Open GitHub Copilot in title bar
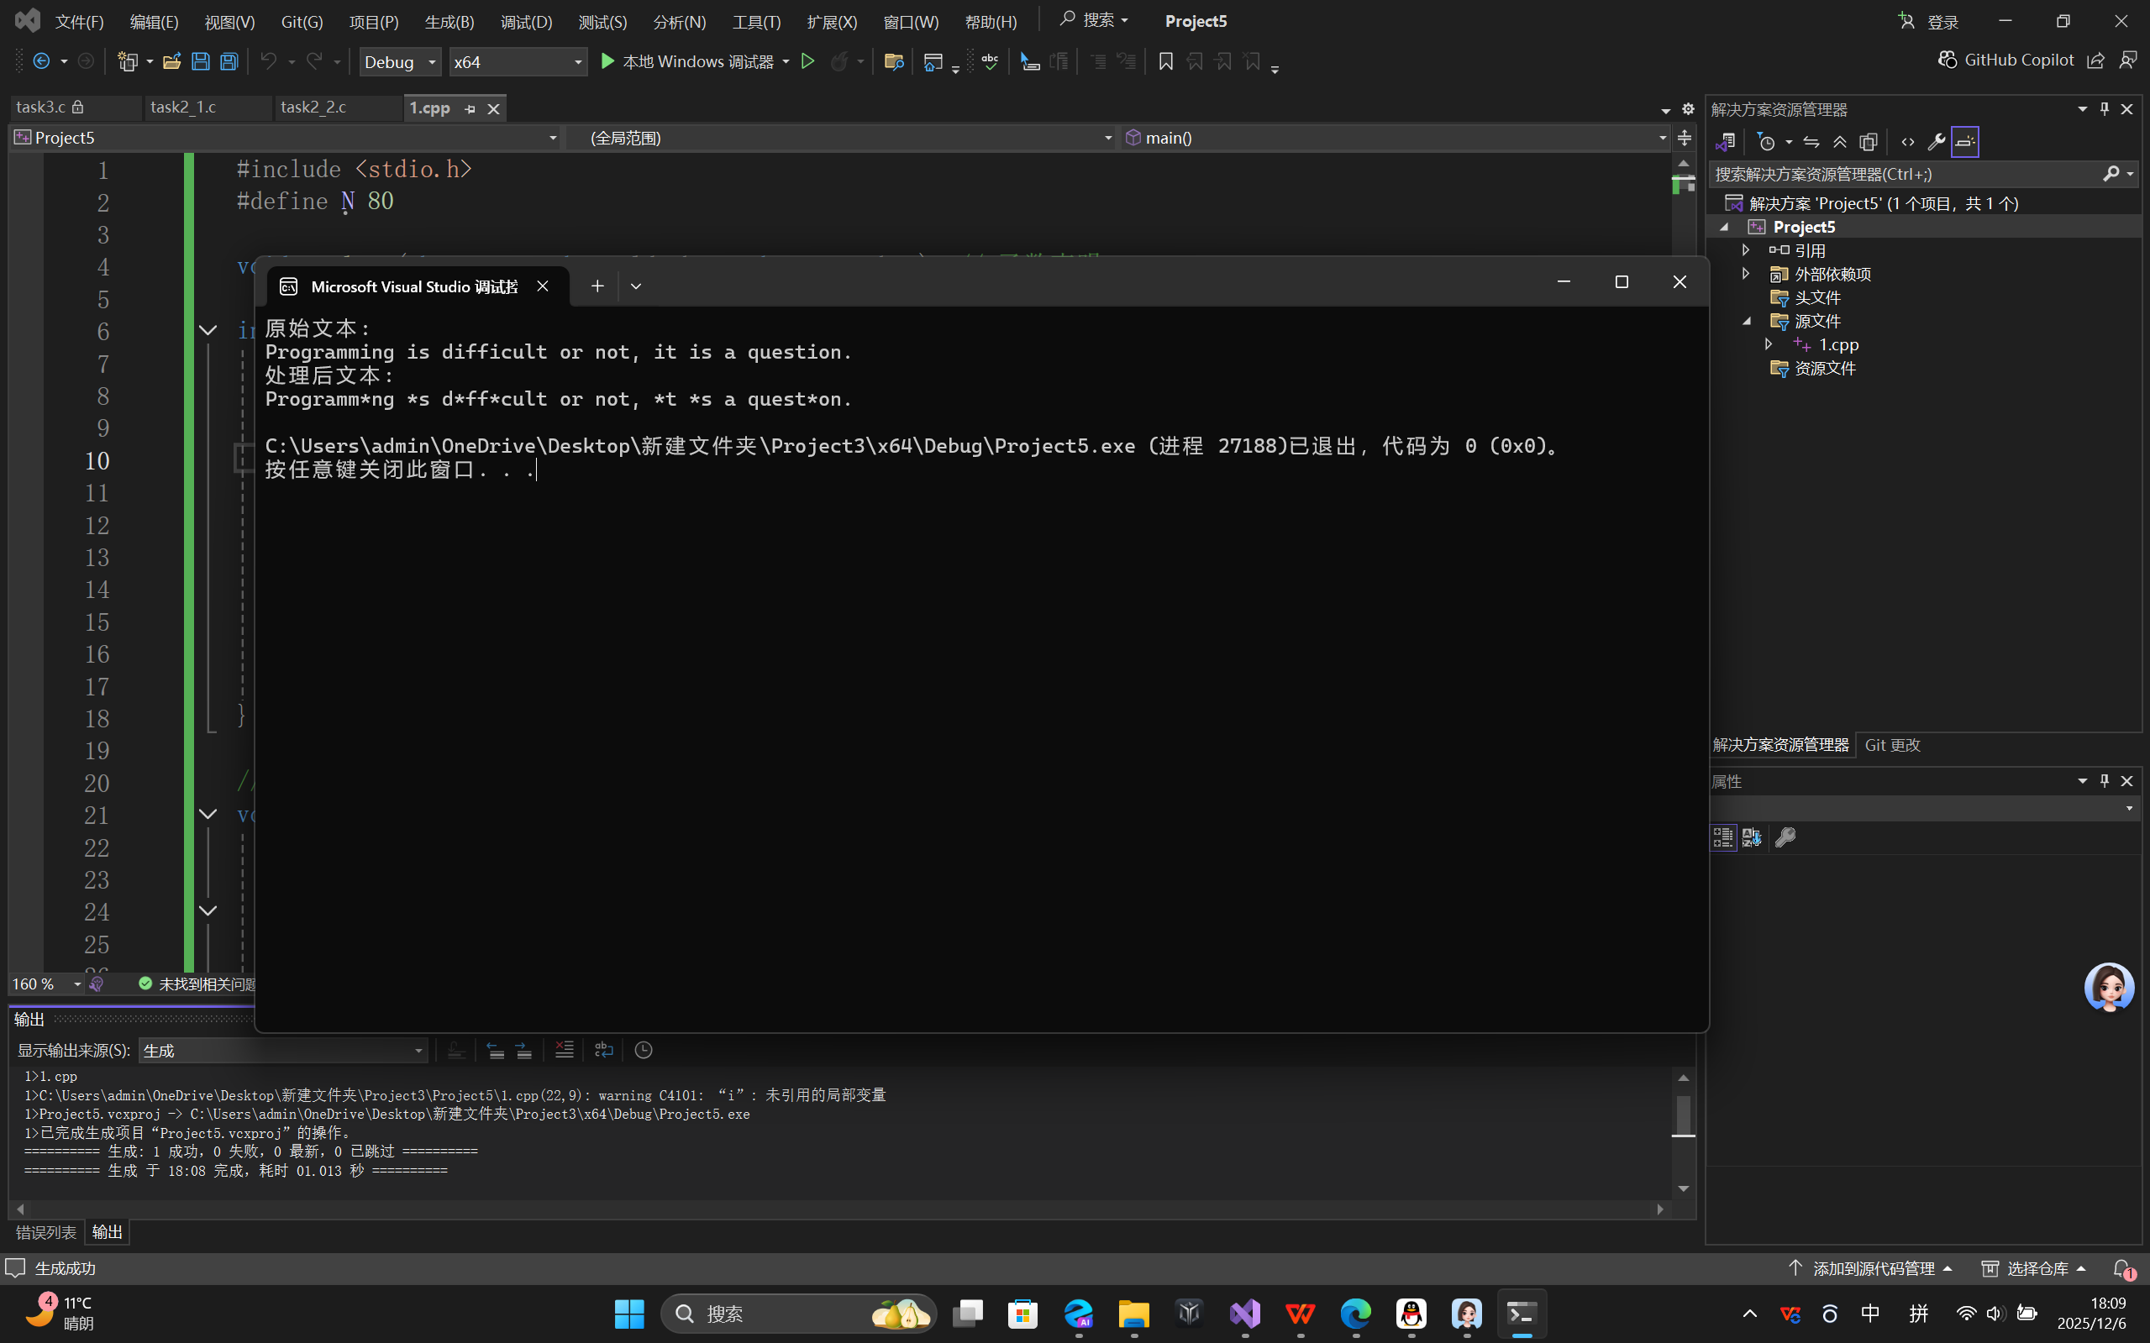The height and width of the screenshot is (1343, 2150). 2006,60
